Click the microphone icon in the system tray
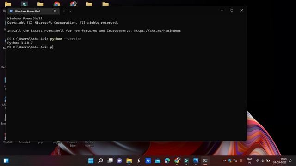 point(241,160)
